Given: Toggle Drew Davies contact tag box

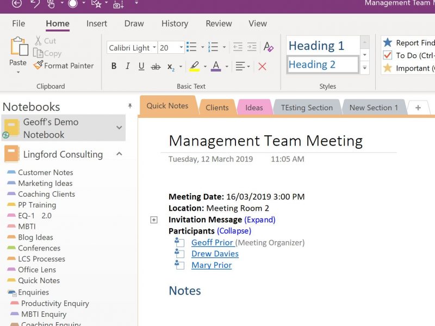Looking at the screenshot, I should (x=179, y=253).
